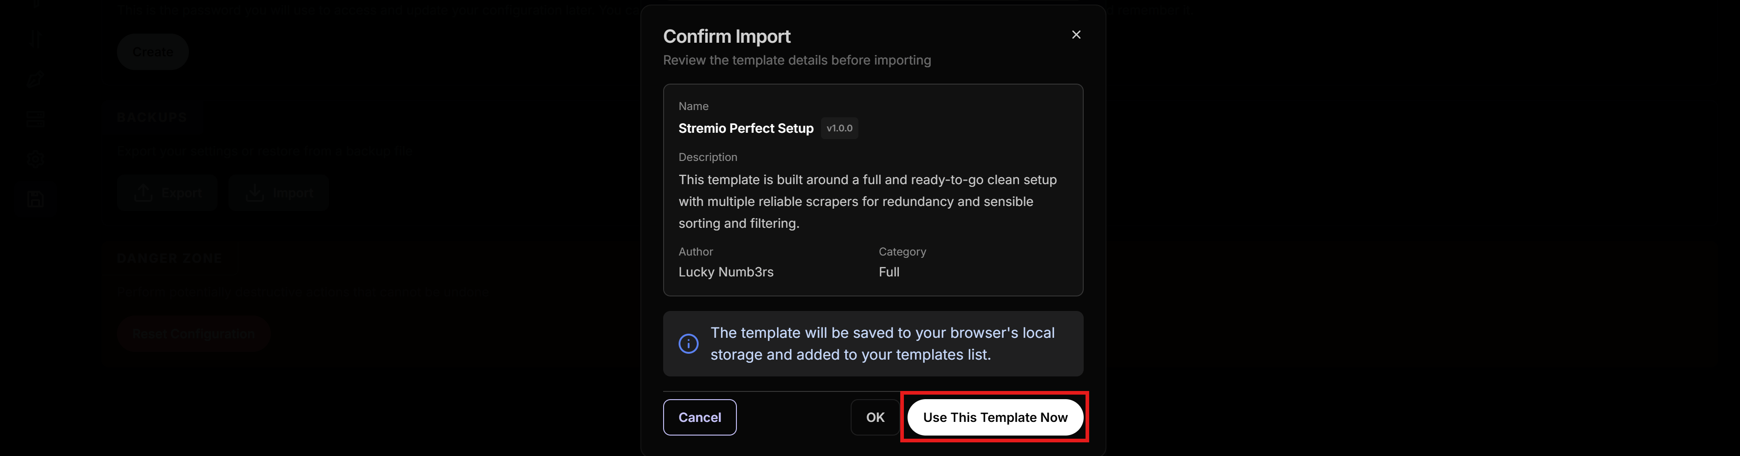Open the pen-nib formatter sidebar icon
The height and width of the screenshot is (456, 1740).
[36, 80]
